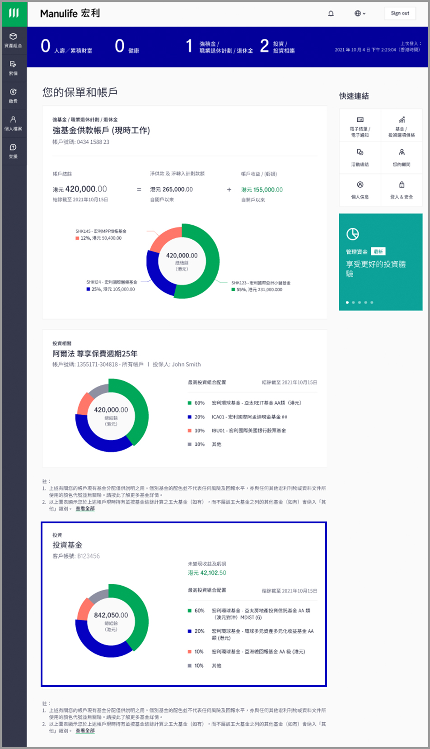Click bottom 查看全部 link

pyautogui.click(x=85, y=731)
